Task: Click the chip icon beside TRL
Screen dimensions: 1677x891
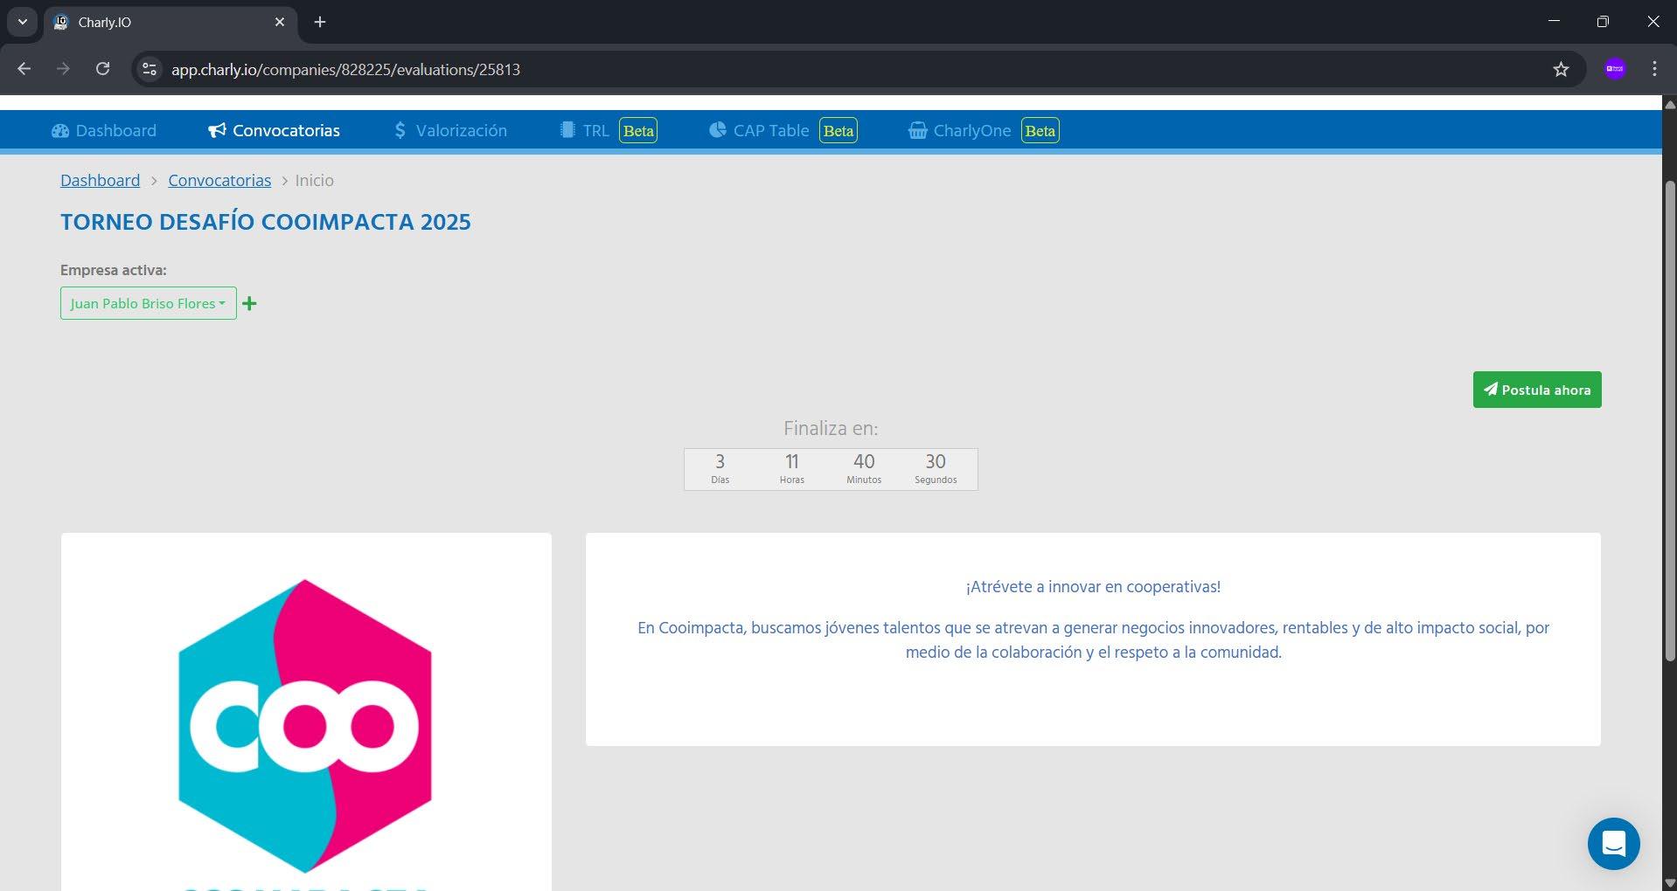Action: coord(567,130)
